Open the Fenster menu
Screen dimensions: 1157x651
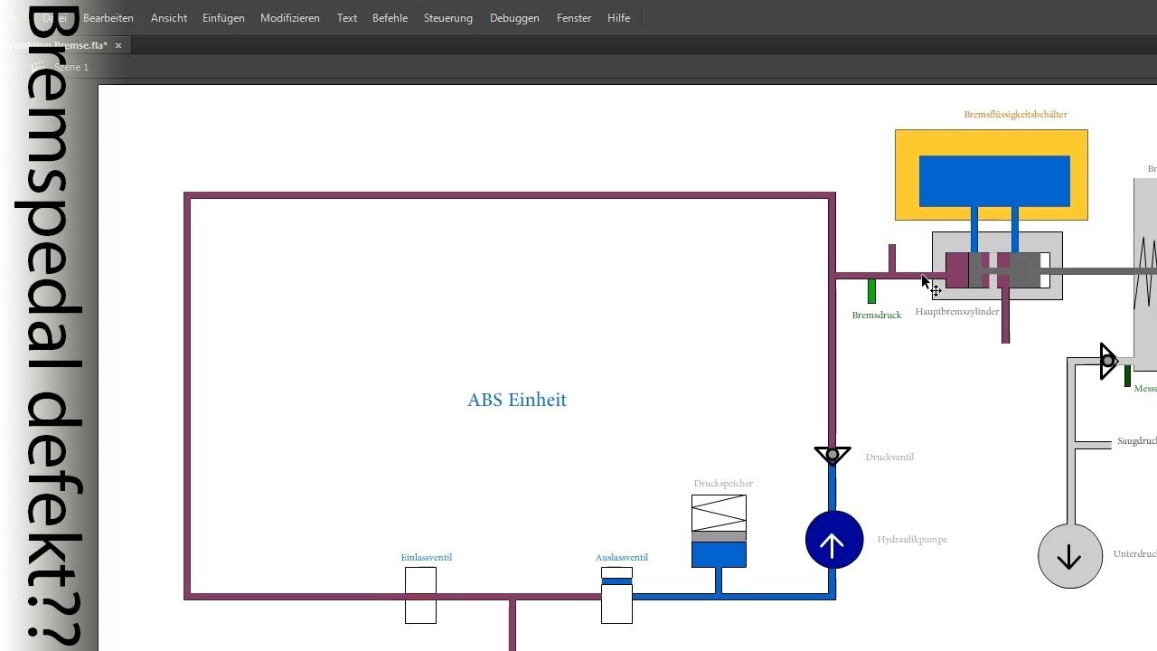click(x=574, y=18)
